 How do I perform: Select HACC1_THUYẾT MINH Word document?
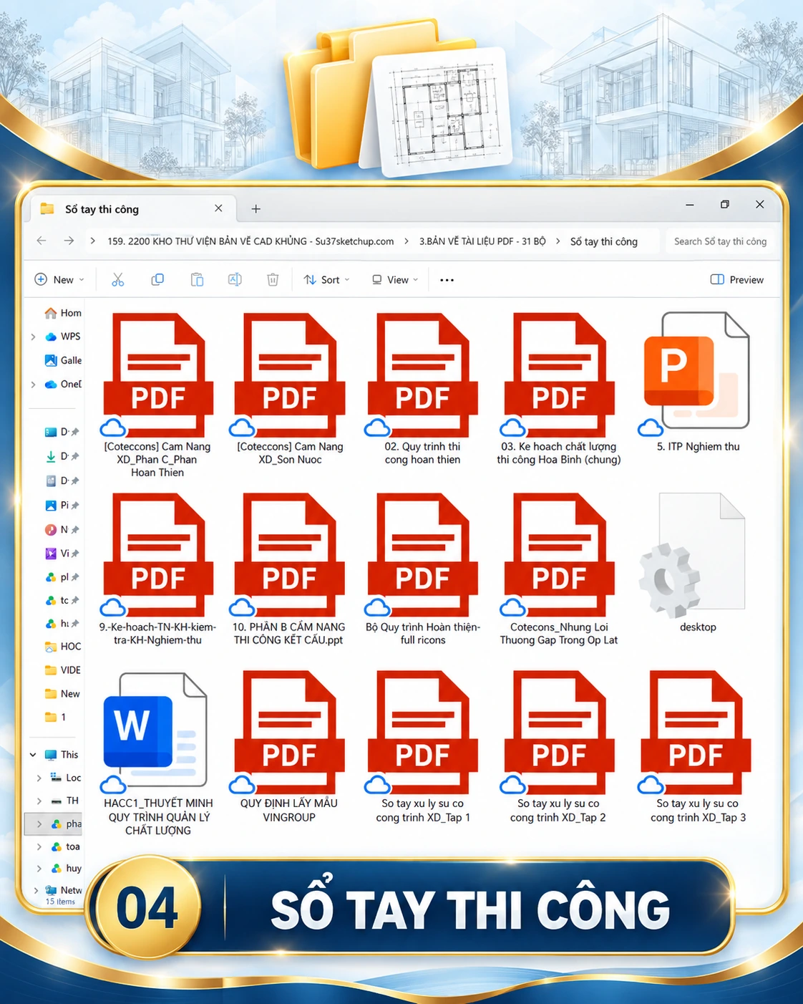click(157, 753)
